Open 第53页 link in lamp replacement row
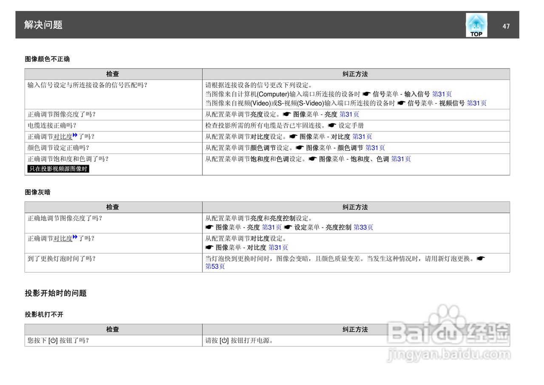544x385 pixels. (x=215, y=266)
